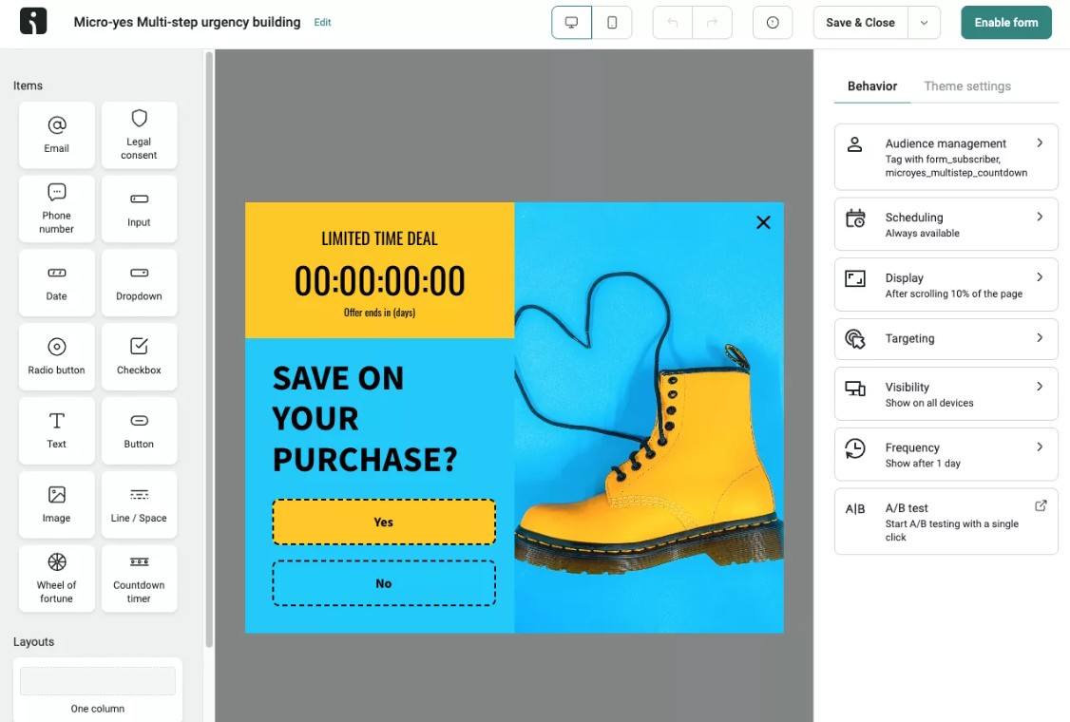This screenshot has width=1070, height=722.
Task: Select the Wheel of fortune element
Action: (x=56, y=579)
